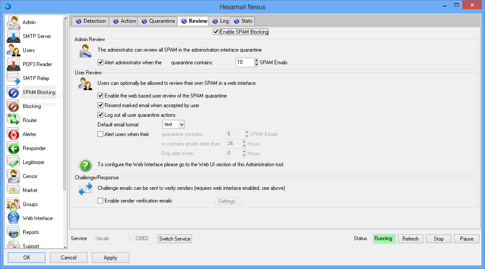Viewport: 485px width, 269px height.
Task: Toggle Log out all user quarantine actions
Action: 100,115
